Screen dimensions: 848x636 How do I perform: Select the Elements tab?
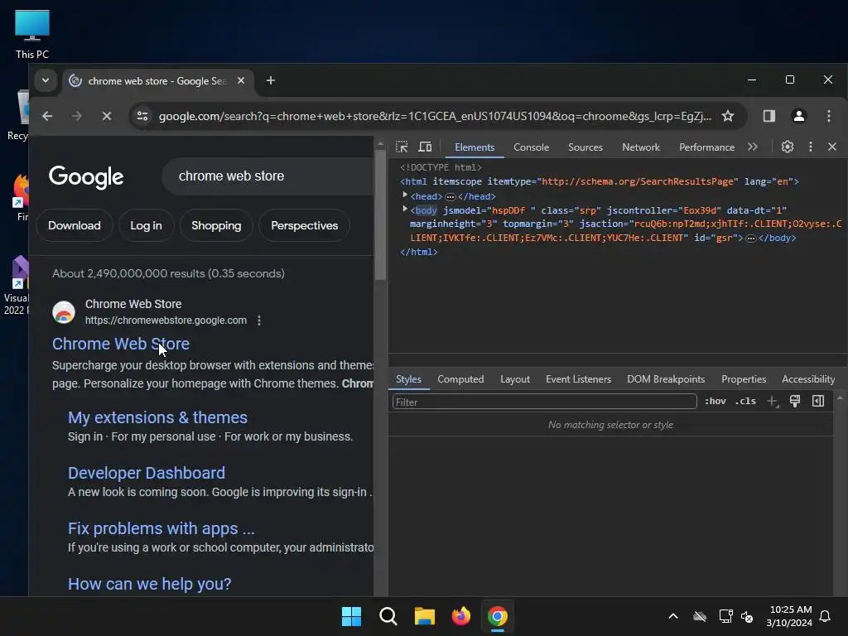click(x=475, y=147)
